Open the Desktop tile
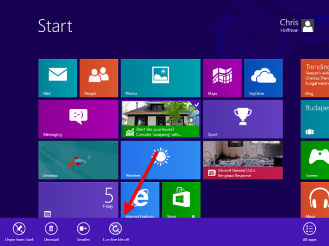 pos(78,160)
